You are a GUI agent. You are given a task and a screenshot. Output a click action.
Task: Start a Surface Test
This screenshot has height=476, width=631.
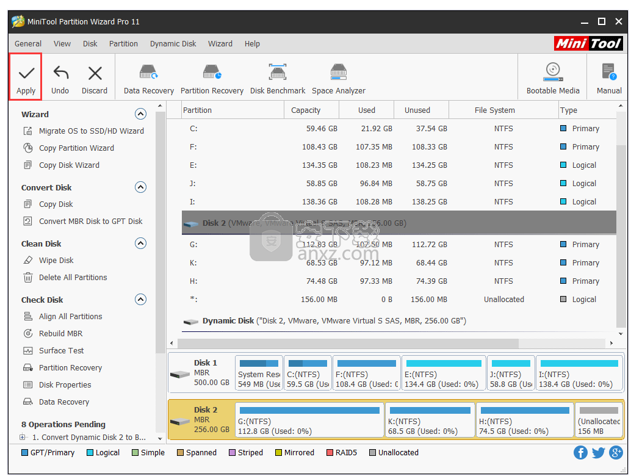tap(53, 350)
